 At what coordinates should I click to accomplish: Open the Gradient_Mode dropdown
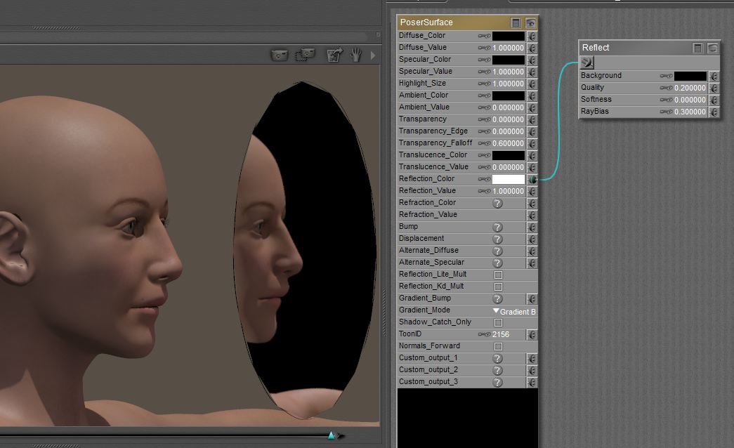pos(514,311)
